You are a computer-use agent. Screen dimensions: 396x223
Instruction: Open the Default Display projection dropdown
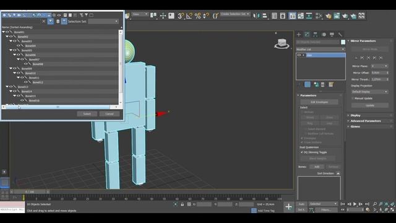pyautogui.click(x=370, y=92)
